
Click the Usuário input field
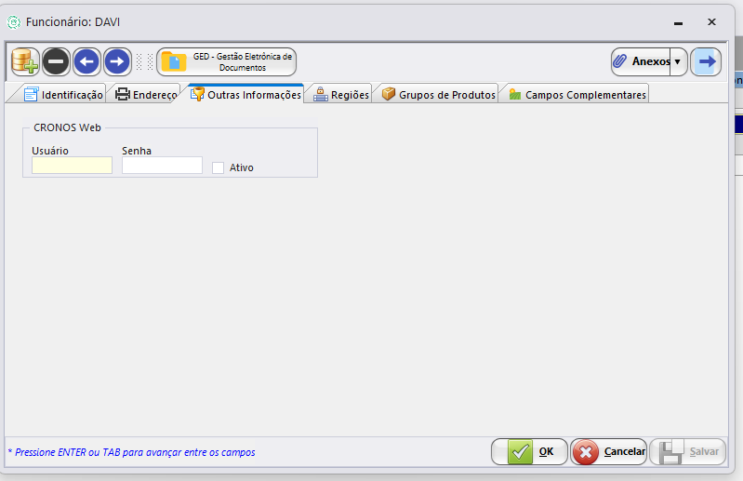point(72,166)
